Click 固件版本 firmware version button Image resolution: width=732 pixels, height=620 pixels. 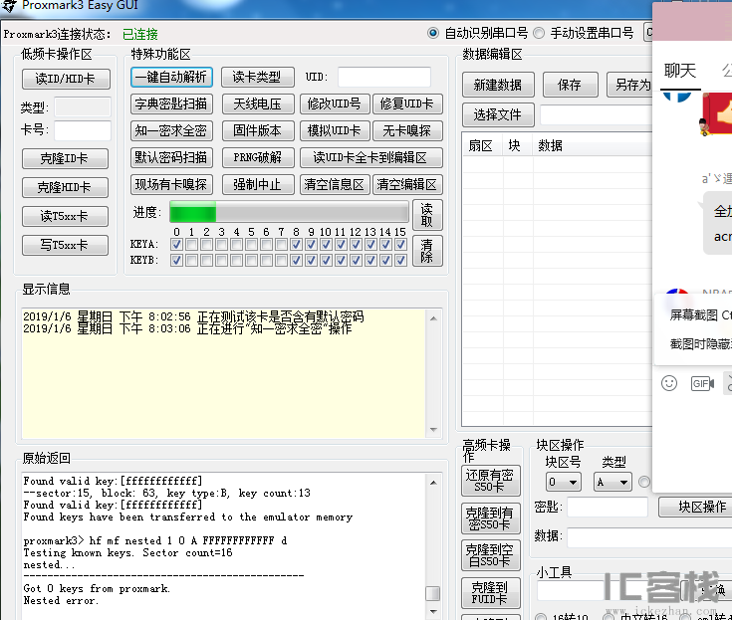[x=258, y=130]
